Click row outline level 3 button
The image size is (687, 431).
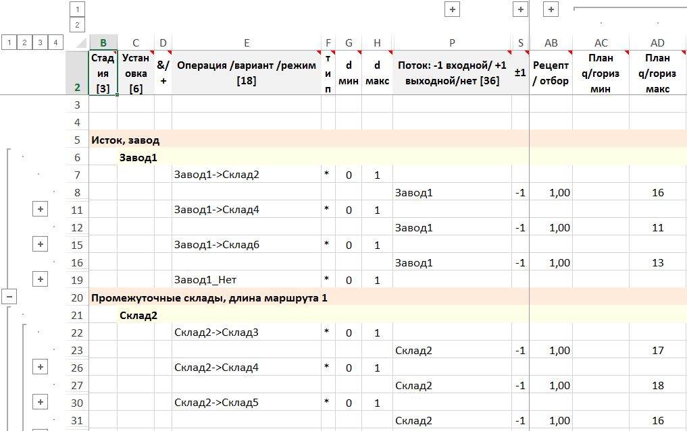click(41, 42)
